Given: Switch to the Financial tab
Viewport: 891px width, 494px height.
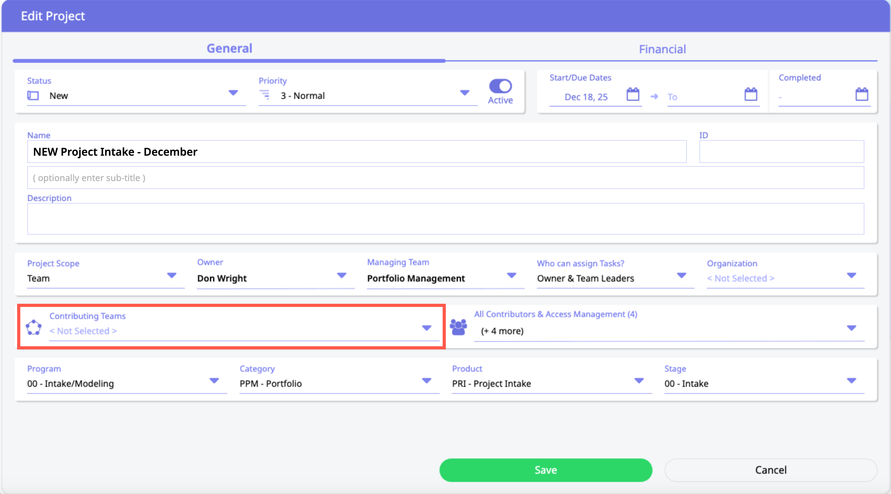Looking at the screenshot, I should pyautogui.click(x=662, y=49).
